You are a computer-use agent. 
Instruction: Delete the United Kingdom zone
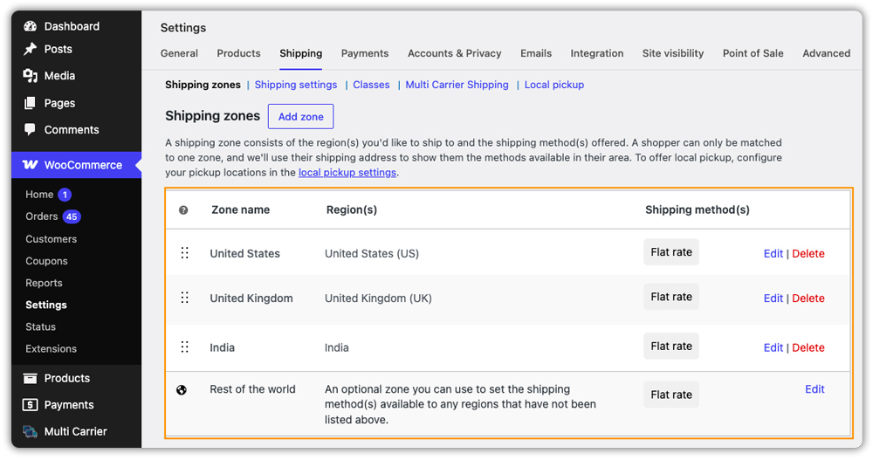tap(808, 298)
